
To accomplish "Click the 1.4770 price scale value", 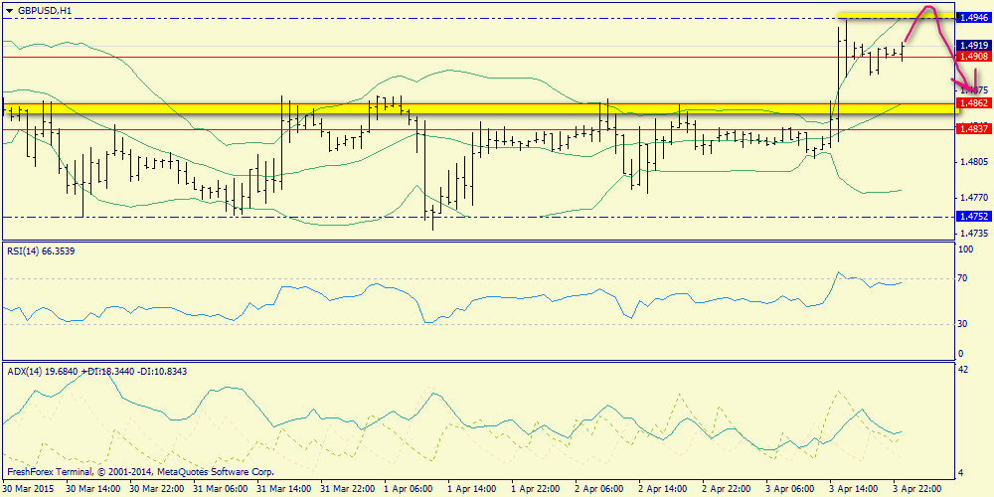I will (x=973, y=198).
